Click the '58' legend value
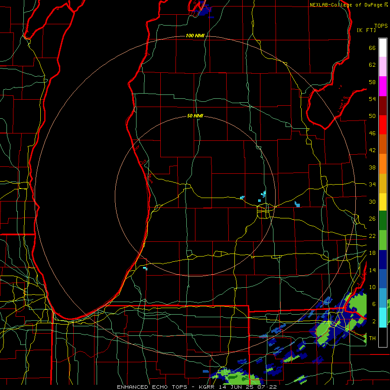The image size is (390, 390). pos(372,82)
